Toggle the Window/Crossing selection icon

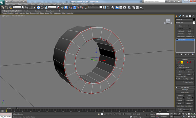[34, 7]
